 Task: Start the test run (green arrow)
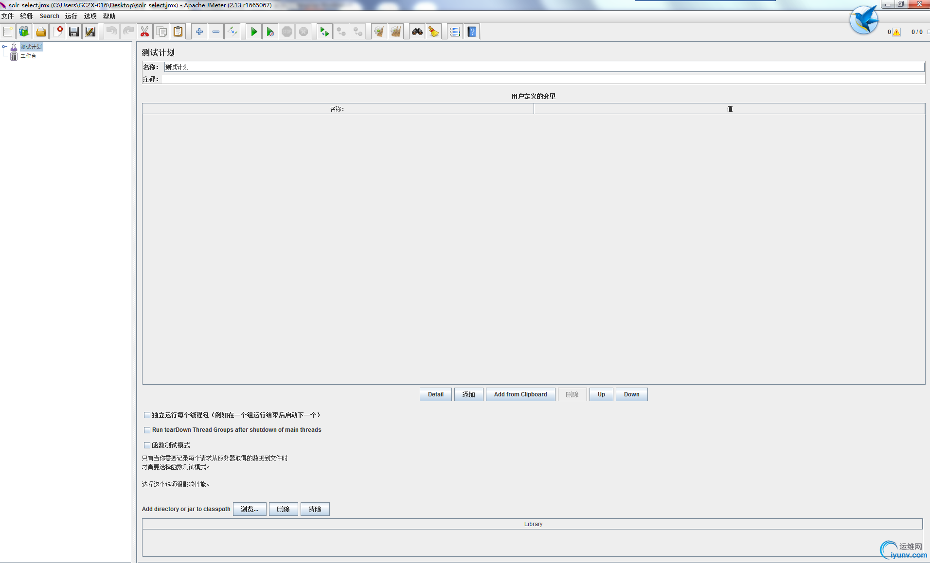(254, 32)
